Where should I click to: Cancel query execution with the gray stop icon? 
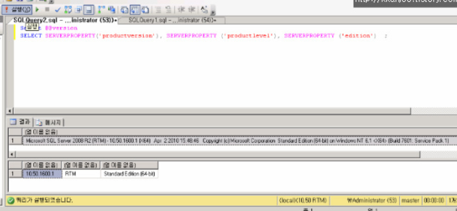click(x=47, y=10)
